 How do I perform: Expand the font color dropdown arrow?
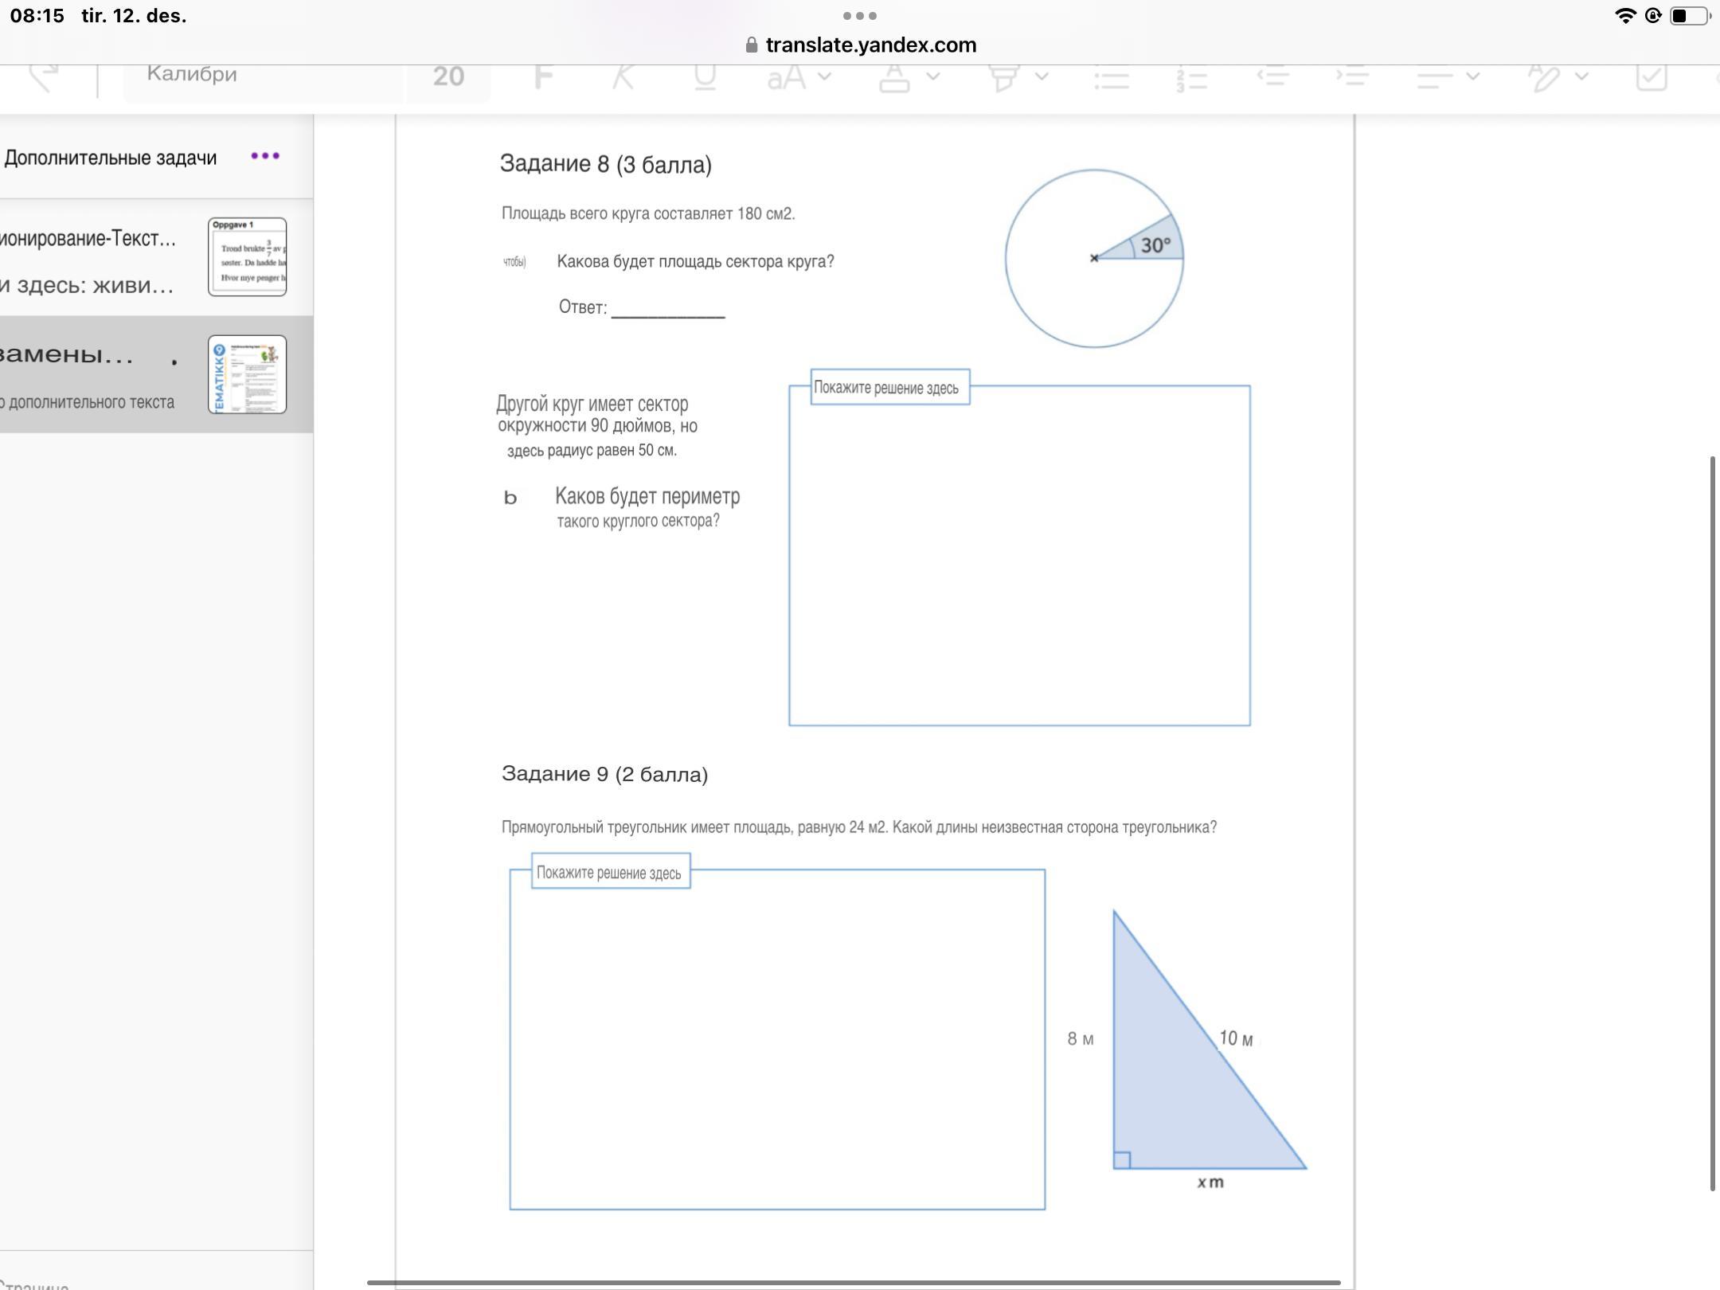933,76
